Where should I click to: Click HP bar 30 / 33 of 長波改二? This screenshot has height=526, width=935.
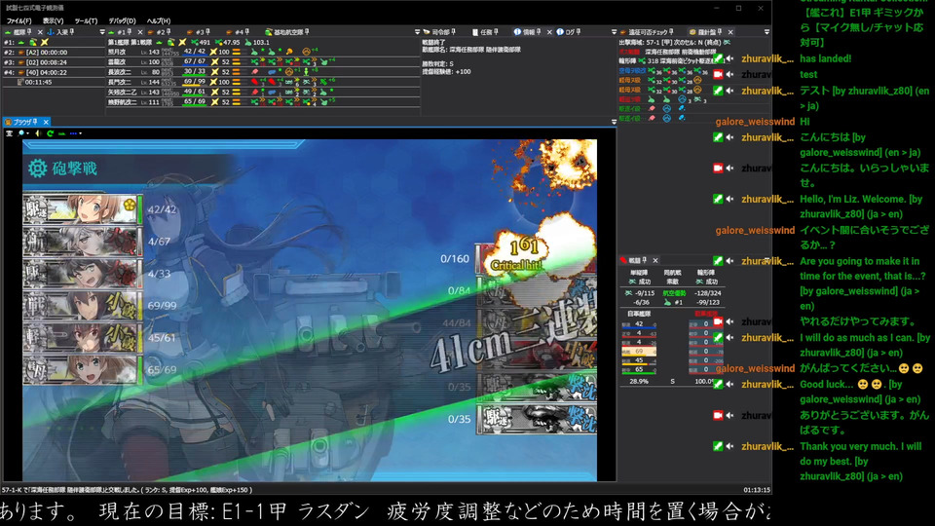point(195,71)
